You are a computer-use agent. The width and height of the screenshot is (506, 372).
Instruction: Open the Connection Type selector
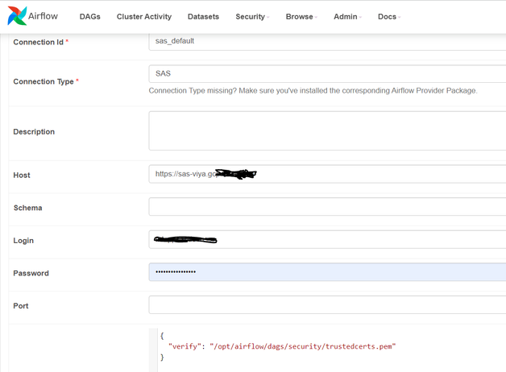[326, 74]
